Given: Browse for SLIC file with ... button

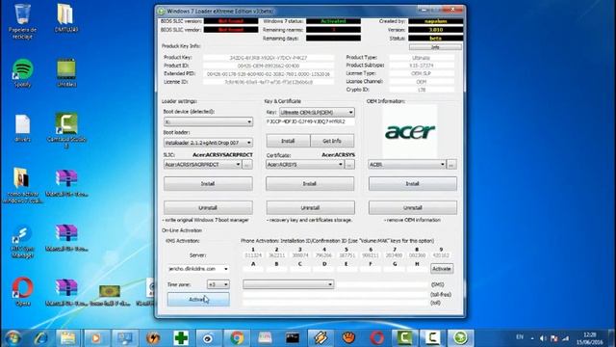Looking at the screenshot, I should pyautogui.click(x=247, y=165).
